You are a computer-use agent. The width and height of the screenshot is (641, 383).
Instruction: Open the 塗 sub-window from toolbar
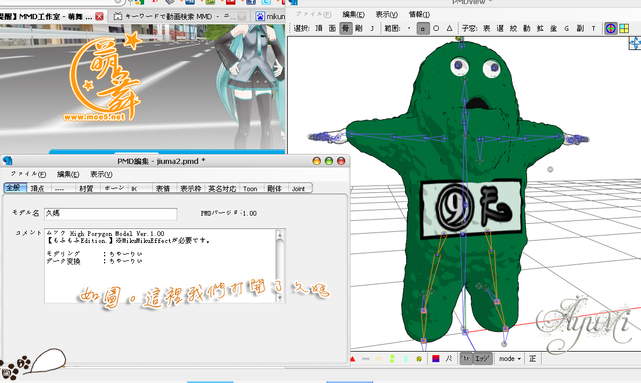tap(553, 28)
